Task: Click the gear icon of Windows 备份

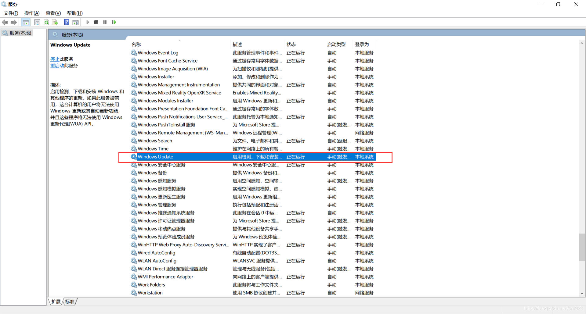Action: (134, 173)
